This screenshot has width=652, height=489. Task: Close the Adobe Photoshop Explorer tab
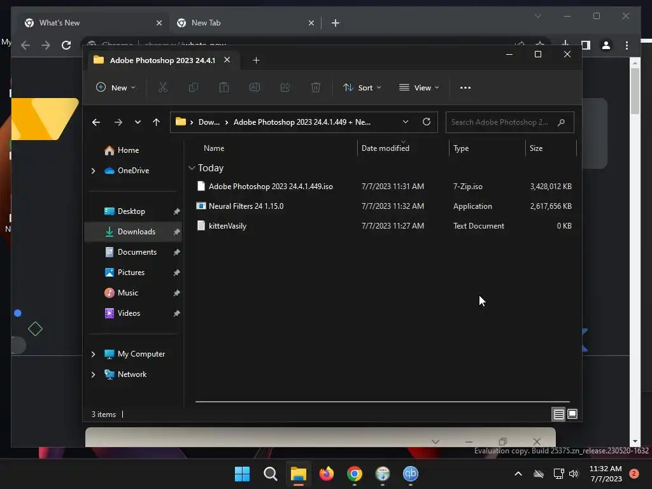227,60
